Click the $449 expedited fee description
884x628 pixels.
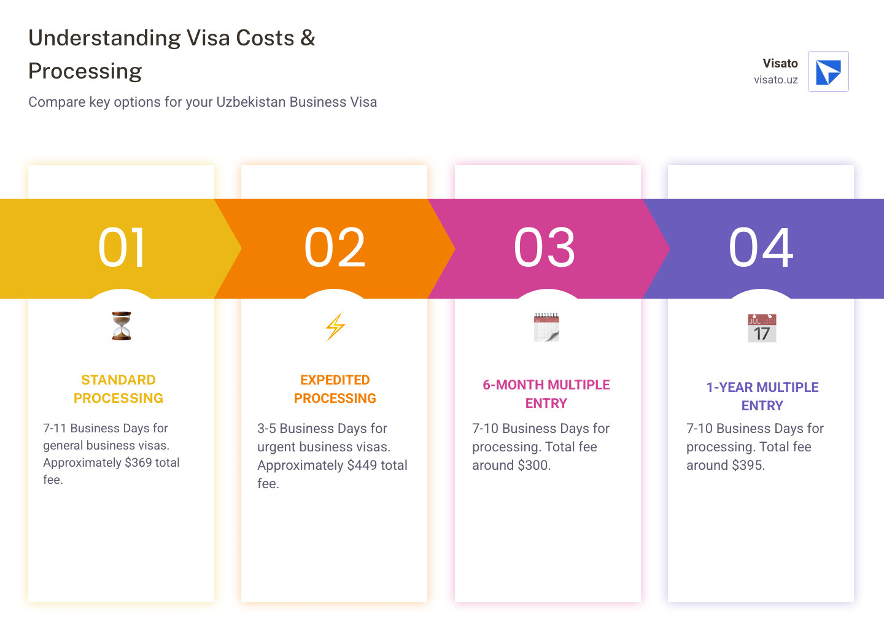pos(332,456)
